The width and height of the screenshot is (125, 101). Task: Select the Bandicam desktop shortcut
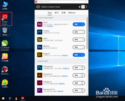click(x=5, y=70)
